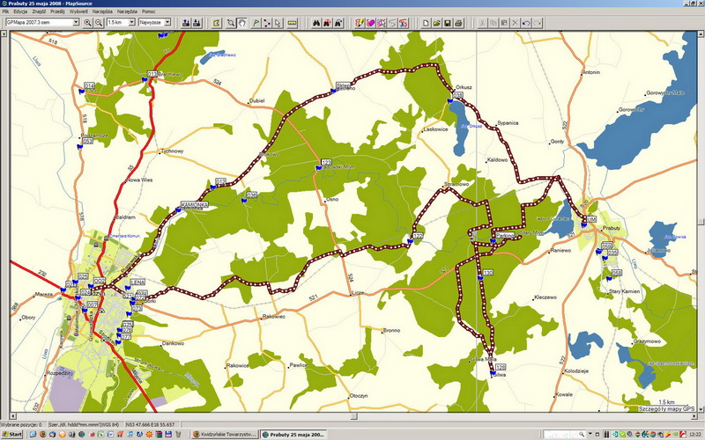705x440 pixels.
Task: Select the Route tool
Action: click(x=266, y=22)
